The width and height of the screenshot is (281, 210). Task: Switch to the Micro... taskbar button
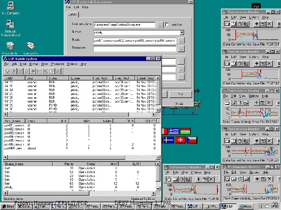tap(246, 206)
